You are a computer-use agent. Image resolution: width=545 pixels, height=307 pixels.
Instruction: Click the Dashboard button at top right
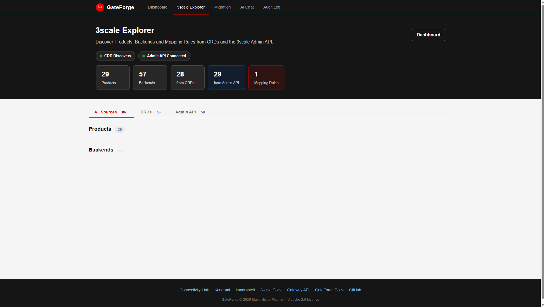point(428,35)
